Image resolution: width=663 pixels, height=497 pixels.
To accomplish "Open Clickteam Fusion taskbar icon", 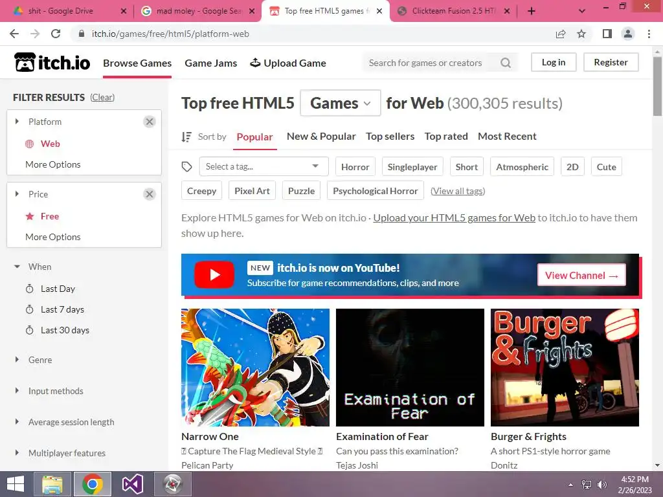I will 172,484.
